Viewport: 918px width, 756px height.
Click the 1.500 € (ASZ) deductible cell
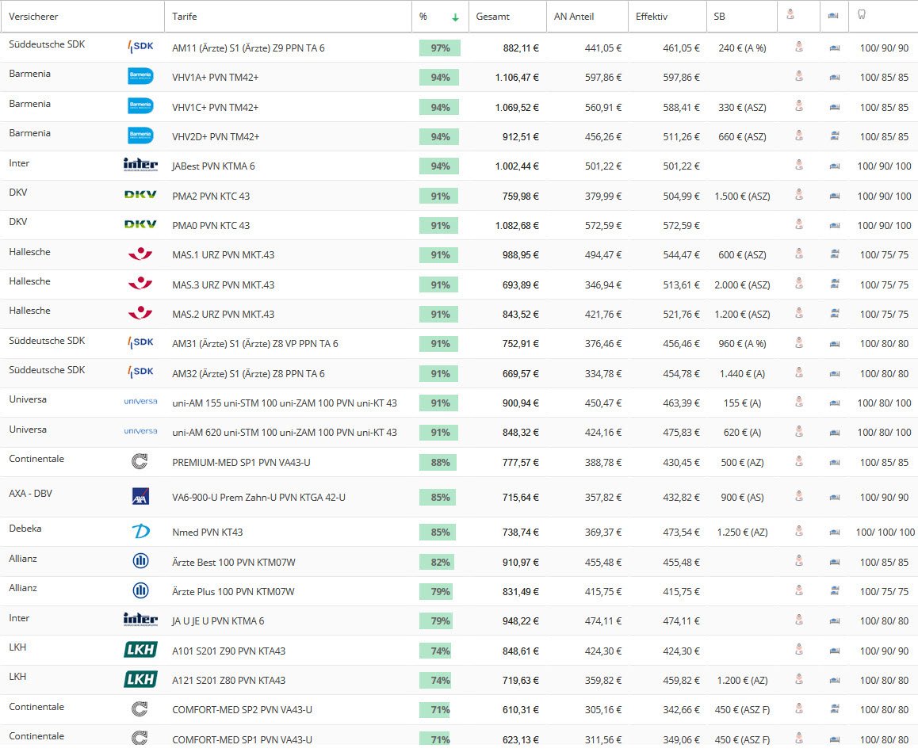point(741,196)
